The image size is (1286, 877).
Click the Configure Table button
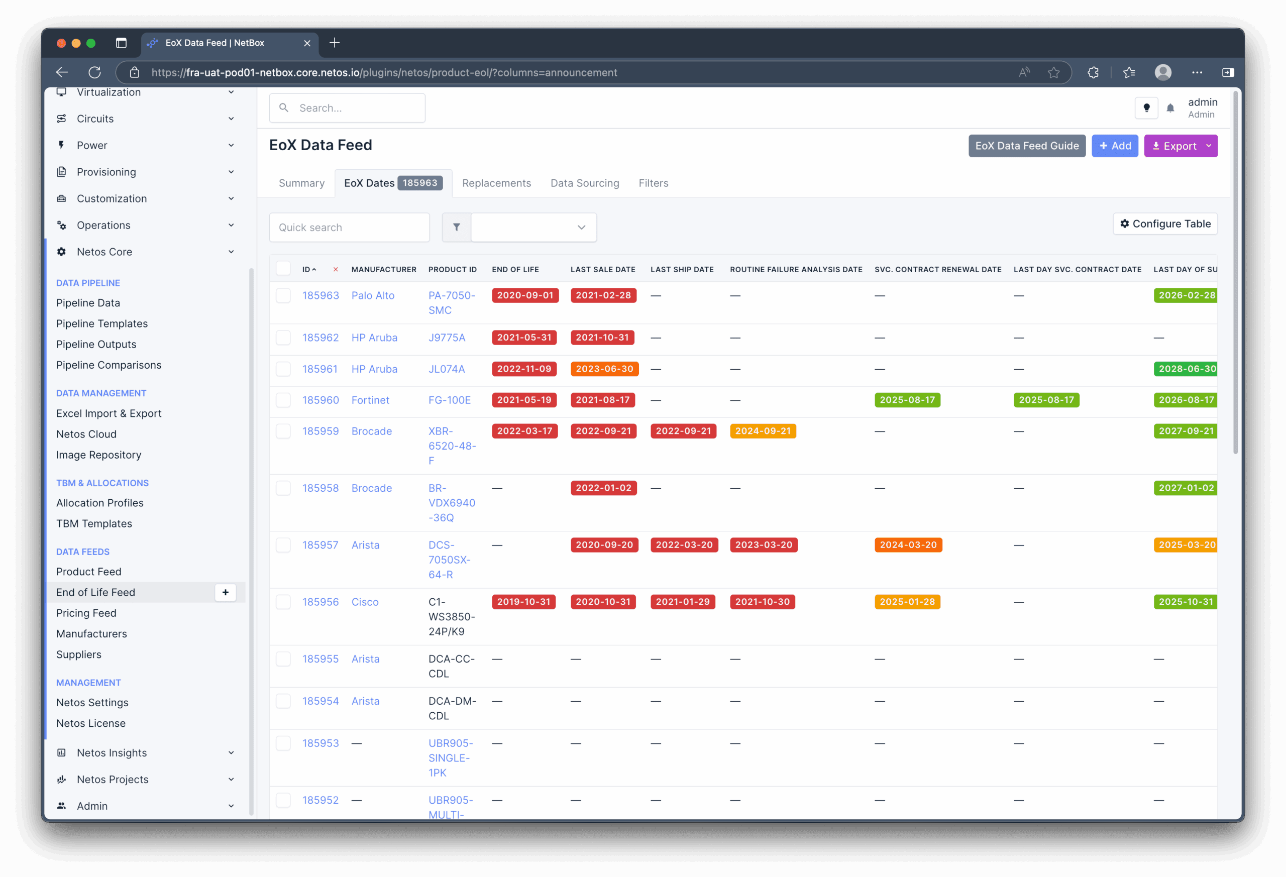pos(1165,224)
